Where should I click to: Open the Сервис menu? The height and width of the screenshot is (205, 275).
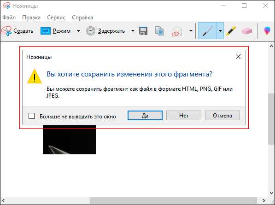point(56,18)
